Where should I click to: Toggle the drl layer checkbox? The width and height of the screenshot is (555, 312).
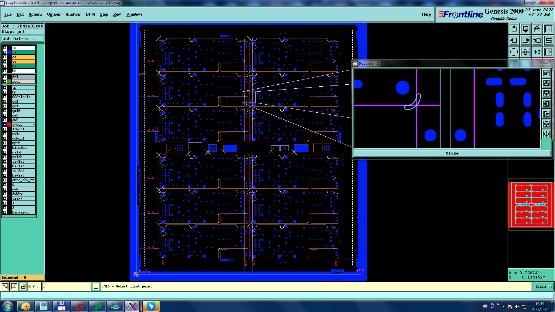pyautogui.click(x=5, y=77)
